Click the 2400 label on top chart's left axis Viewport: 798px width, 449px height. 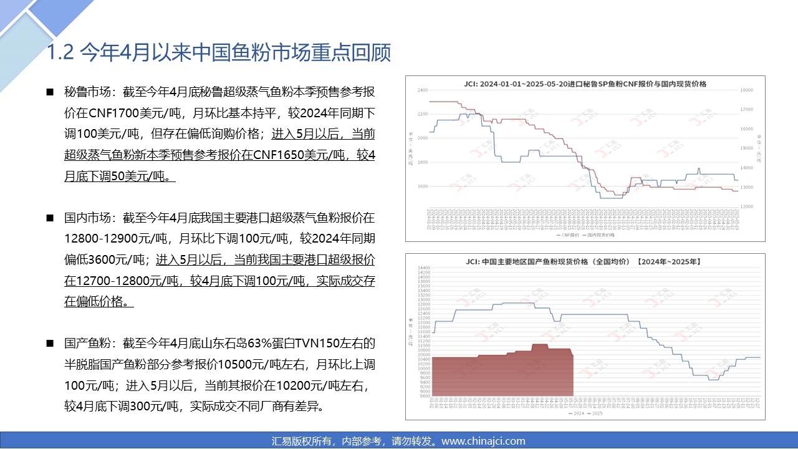pos(422,90)
